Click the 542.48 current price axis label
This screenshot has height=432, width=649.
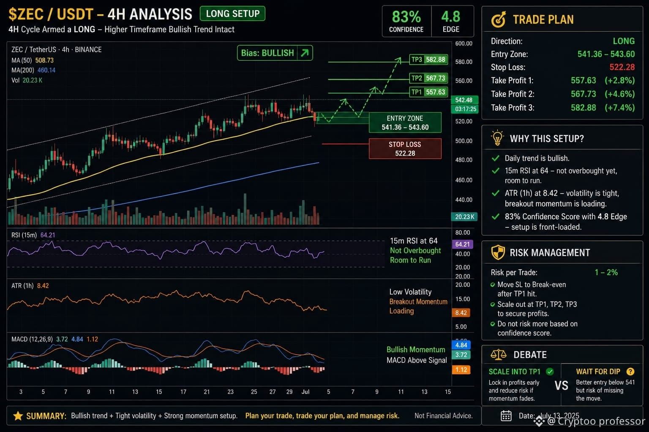[x=464, y=100]
